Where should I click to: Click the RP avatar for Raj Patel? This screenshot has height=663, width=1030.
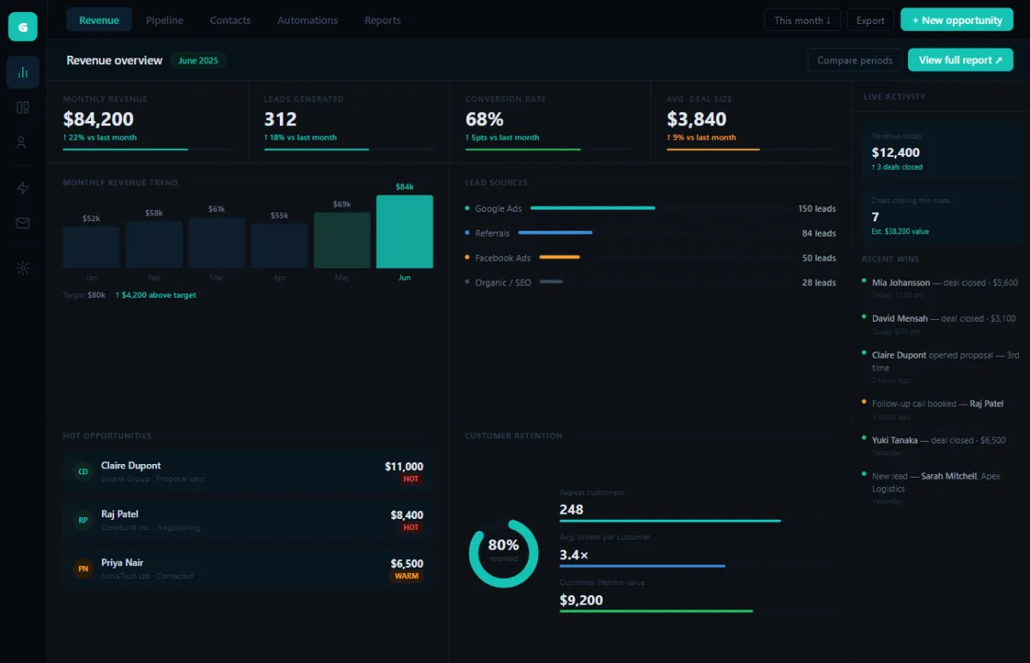(x=83, y=520)
